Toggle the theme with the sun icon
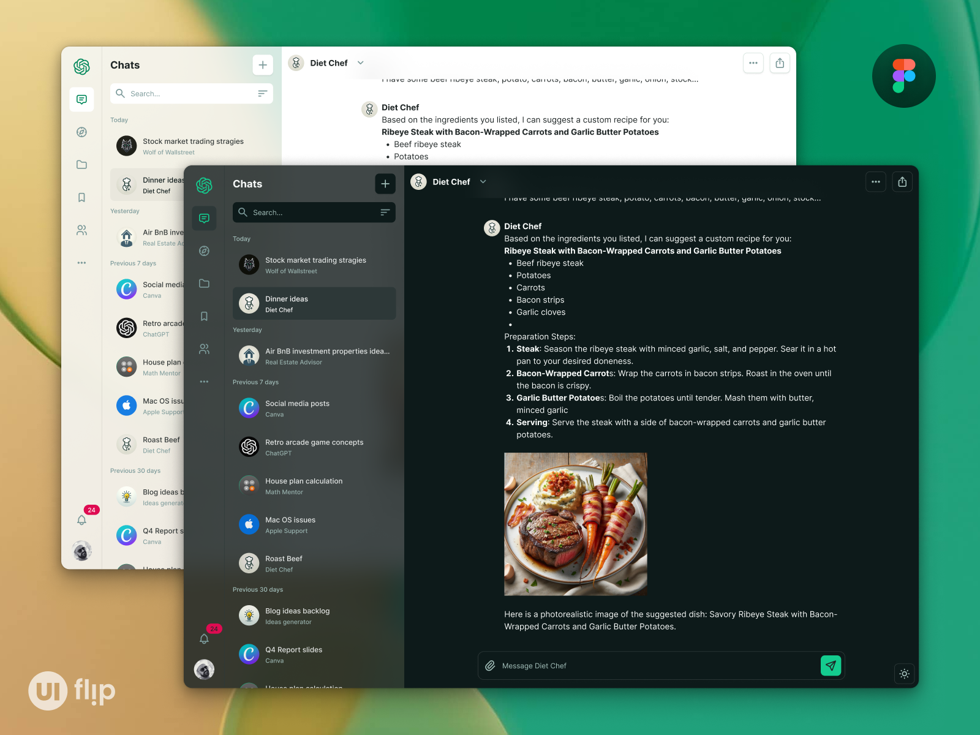The height and width of the screenshot is (735, 980). pos(904,674)
